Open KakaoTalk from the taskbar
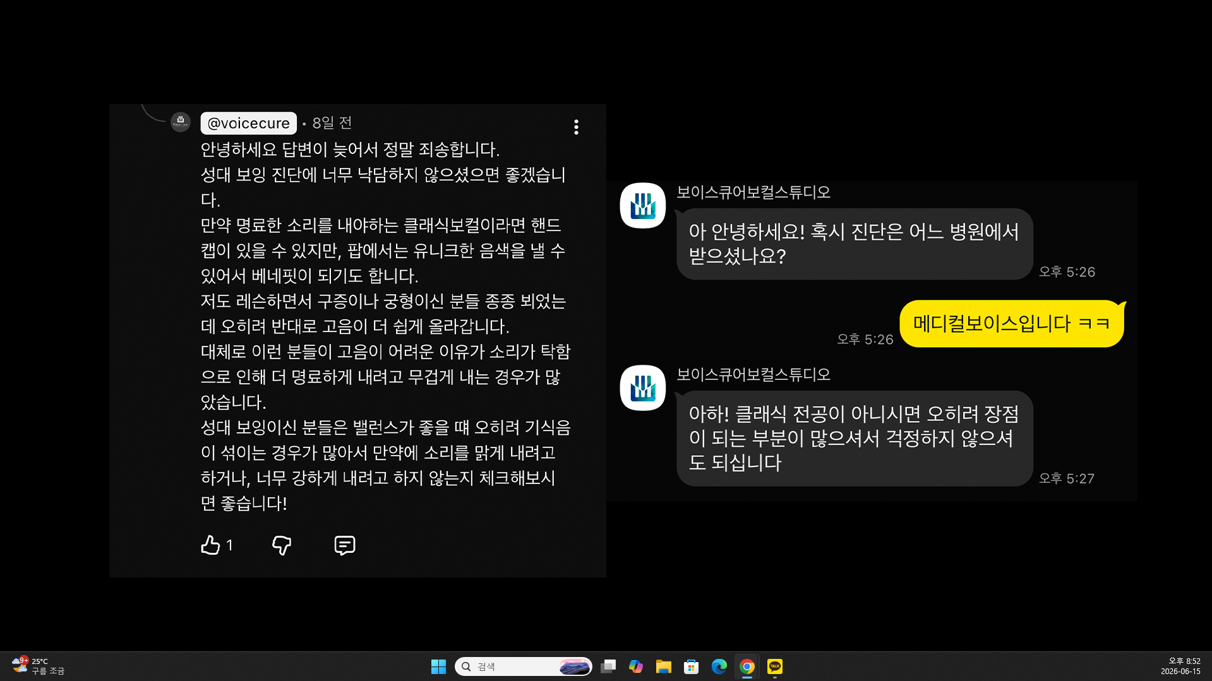This screenshot has height=681, width=1212. pyautogui.click(x=775, y=666)
